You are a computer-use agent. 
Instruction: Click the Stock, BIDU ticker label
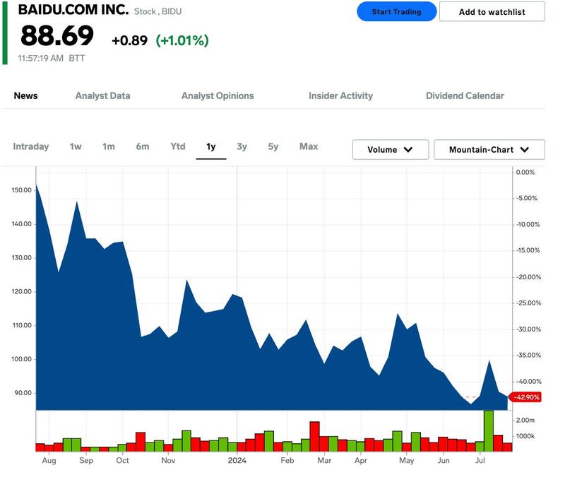coord(157,11)
